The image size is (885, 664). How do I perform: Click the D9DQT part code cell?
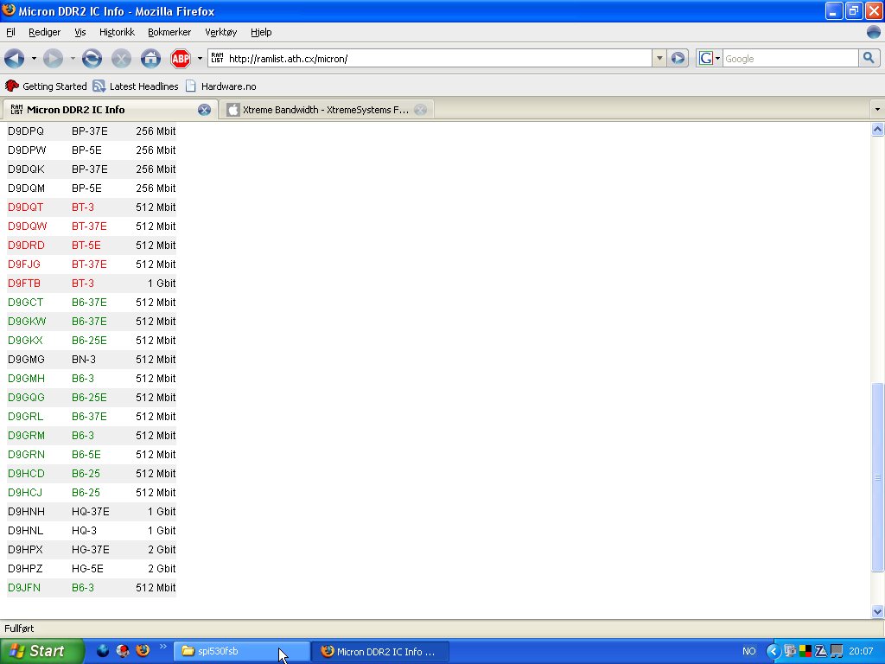(x=25, y=207)
